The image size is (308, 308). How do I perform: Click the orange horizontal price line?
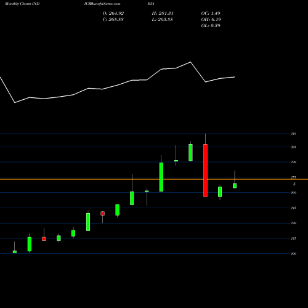pos(154,179)
